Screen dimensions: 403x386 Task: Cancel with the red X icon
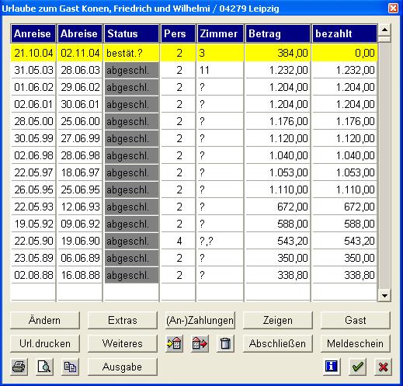tap(383, 367)
